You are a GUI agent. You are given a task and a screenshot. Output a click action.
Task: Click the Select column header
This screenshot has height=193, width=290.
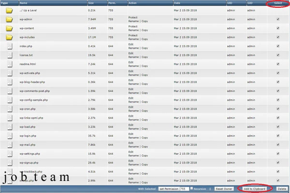277,3
